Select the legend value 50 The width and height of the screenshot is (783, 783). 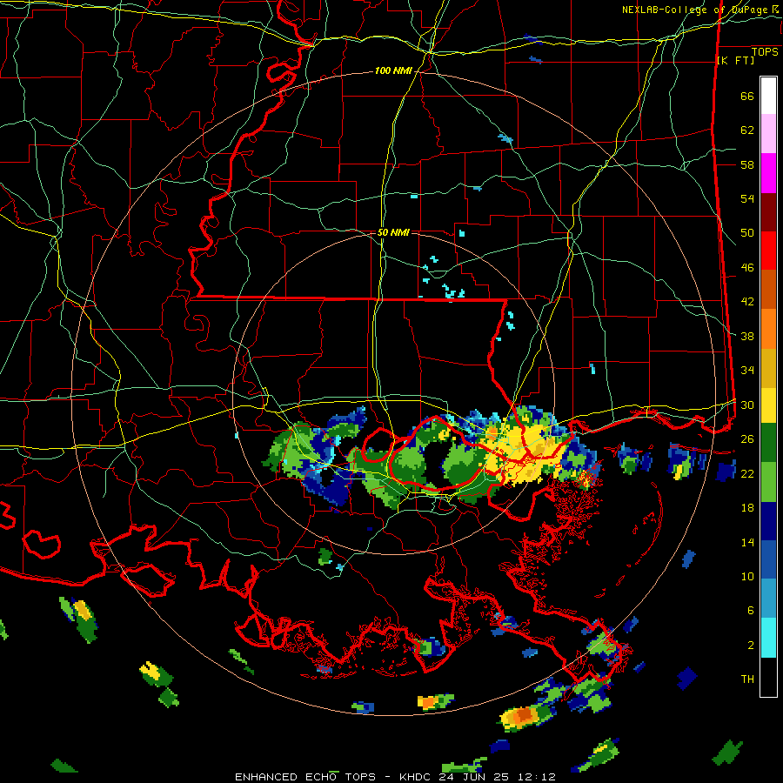coord(747,232)
